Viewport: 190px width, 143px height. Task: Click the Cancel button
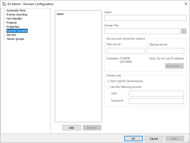[x=154, y=138]
